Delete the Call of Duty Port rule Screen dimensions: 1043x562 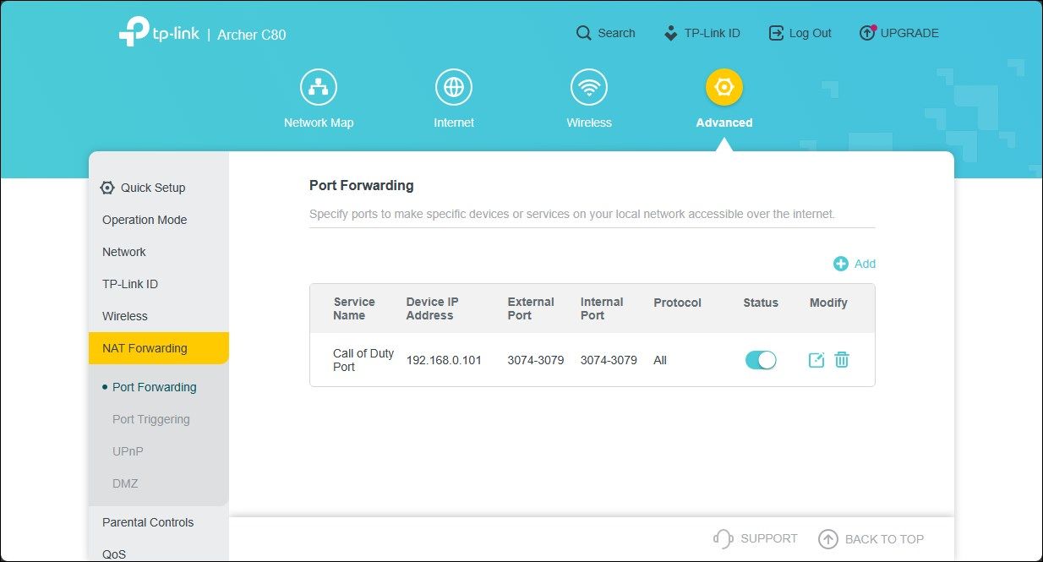842,359
